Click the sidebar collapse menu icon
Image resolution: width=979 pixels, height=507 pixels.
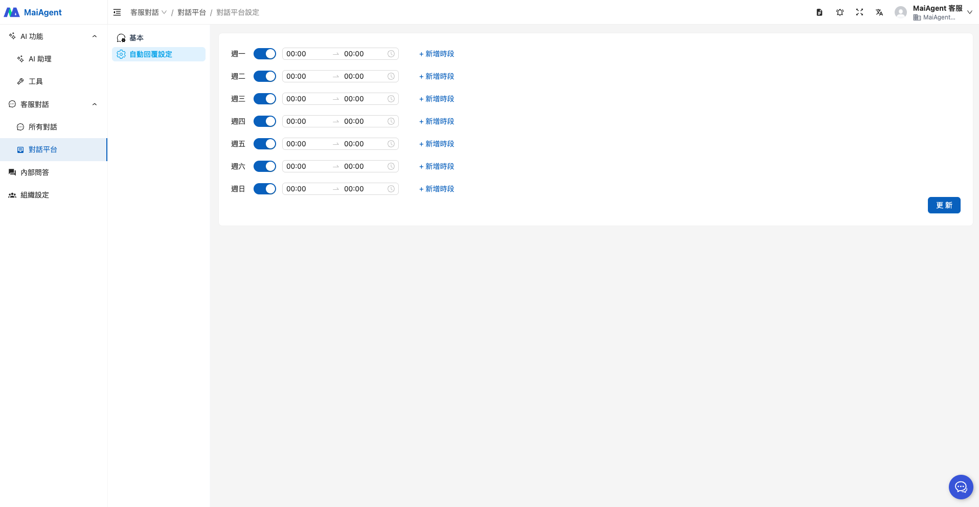pyautogui.click(x=117, y=12)
